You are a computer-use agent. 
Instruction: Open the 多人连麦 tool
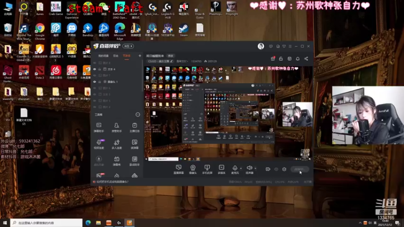pos(117,144)
